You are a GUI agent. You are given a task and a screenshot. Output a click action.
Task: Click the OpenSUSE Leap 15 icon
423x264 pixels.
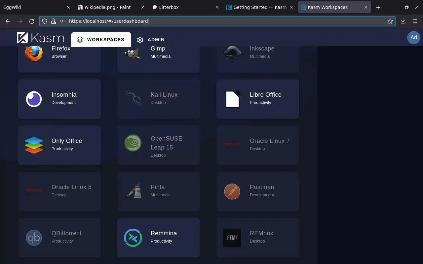(x=133, y=143)
